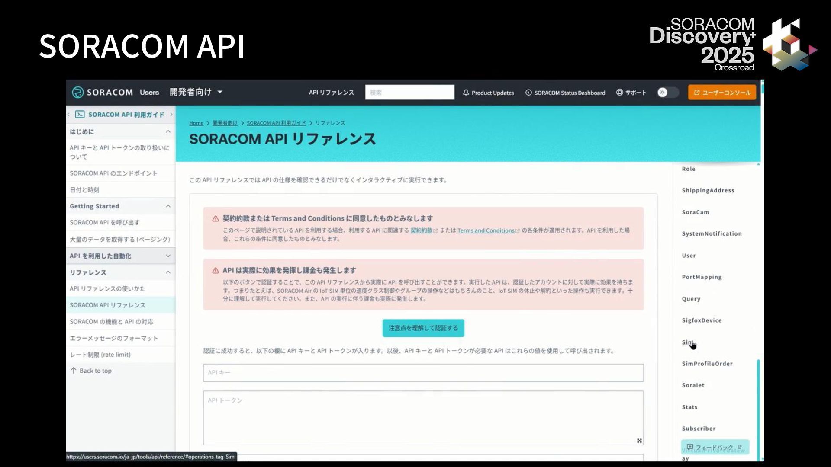Go to next guide with right chevron

[171, 115]
